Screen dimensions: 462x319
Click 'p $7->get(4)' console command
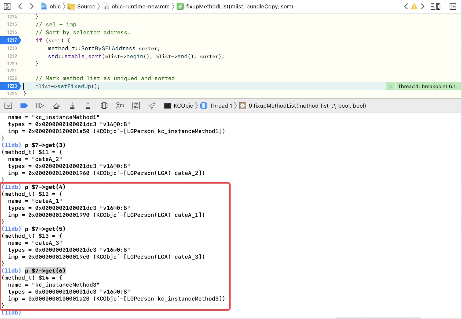tap(45, 187)
